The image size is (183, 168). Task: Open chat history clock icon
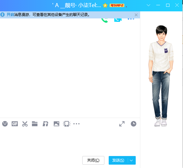(x=134, y=124)
